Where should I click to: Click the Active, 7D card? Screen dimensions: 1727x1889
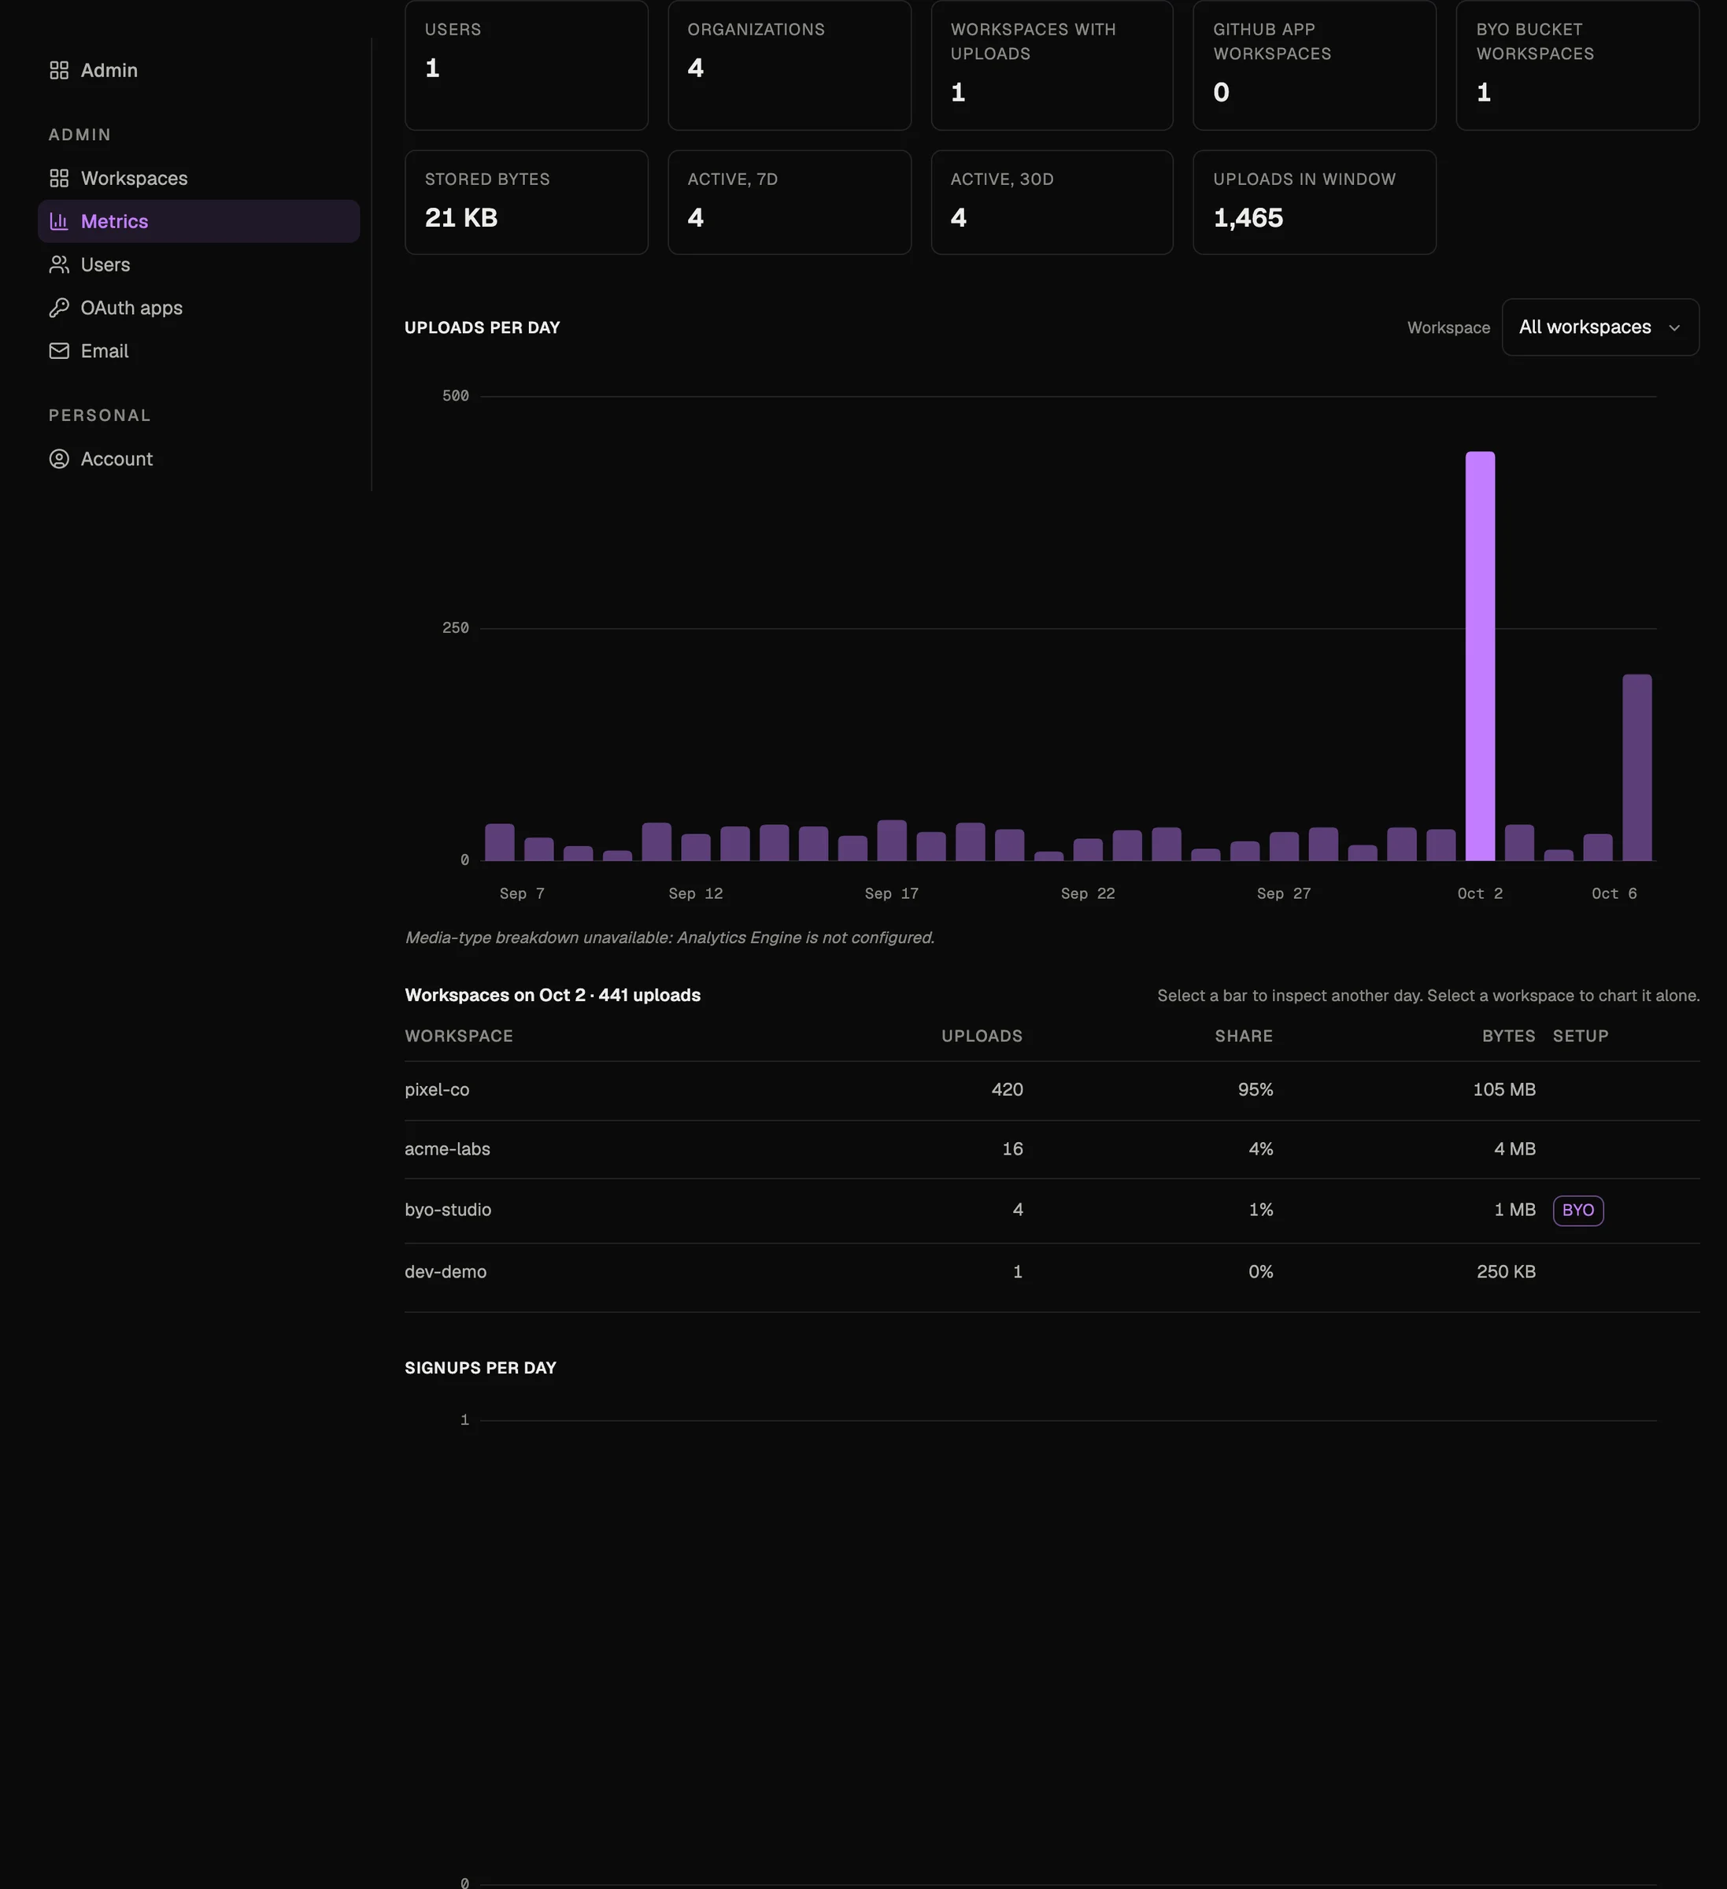coord(789,201)
